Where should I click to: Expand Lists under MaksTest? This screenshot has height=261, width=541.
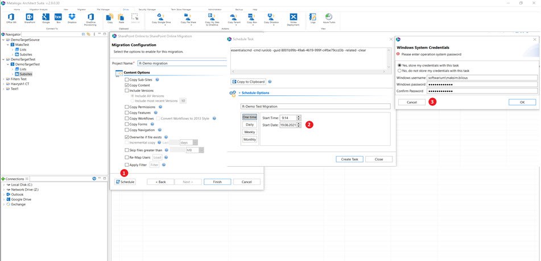pyautogui.click(x=13, y=49)
